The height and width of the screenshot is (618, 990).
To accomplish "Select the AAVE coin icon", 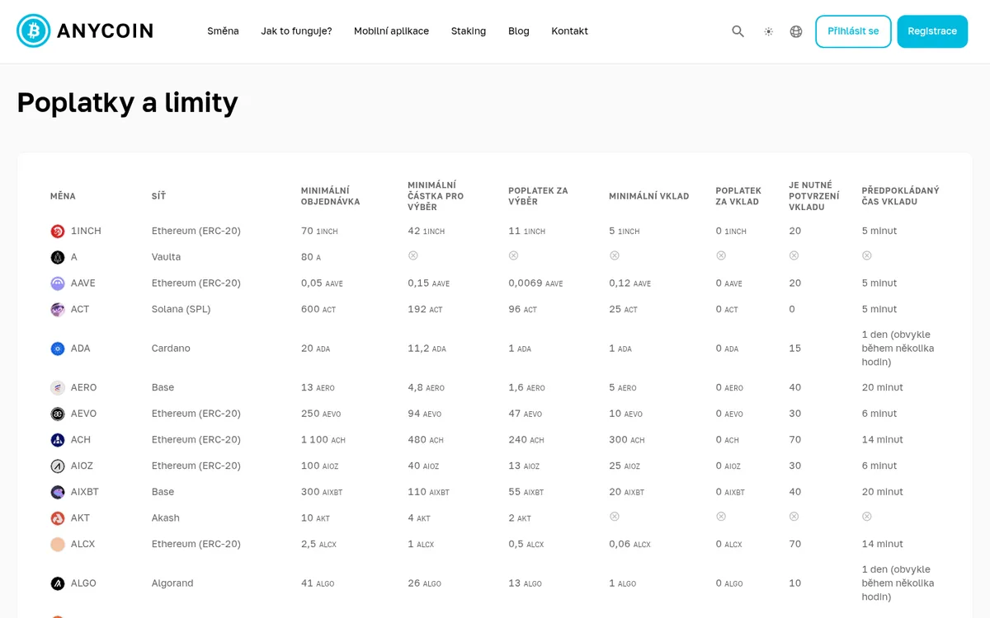I will click(x=58, y=283).
